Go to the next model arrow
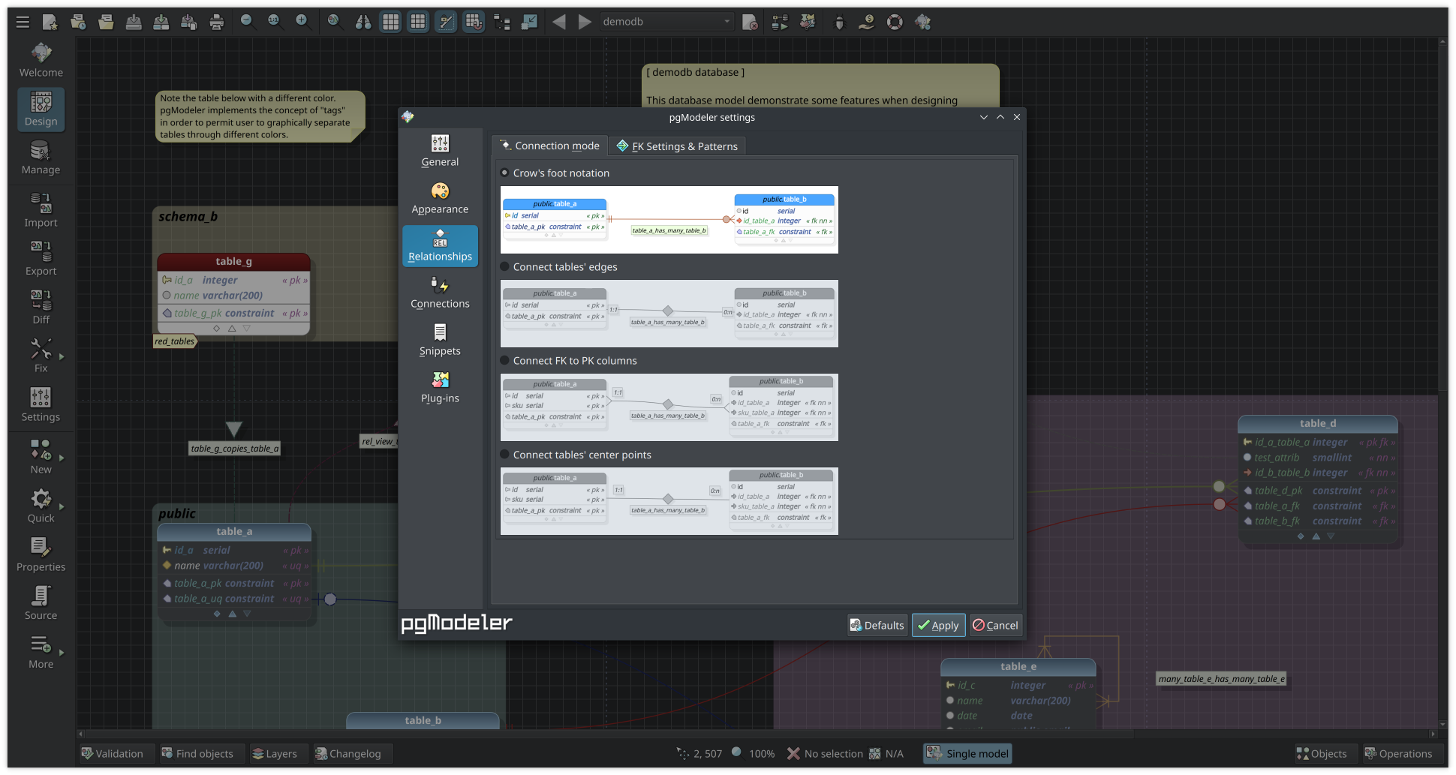The height and width of the screenshot is (775, 1456). tap(585, 22)
